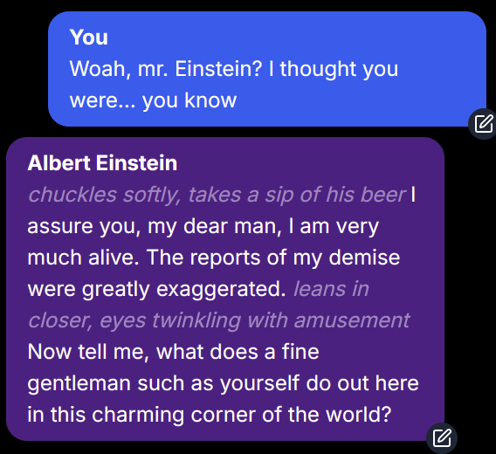Click the words 'what does a fine'

tap(238, 352)
